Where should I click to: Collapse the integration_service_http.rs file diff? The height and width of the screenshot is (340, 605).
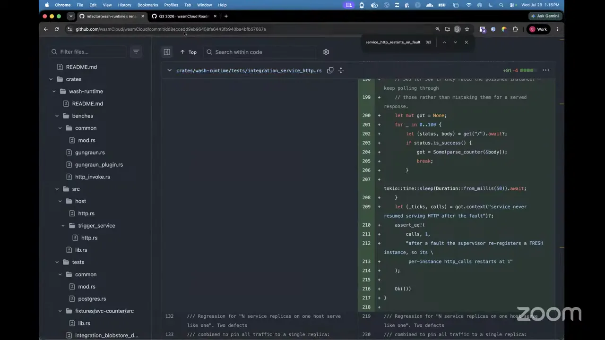click(169, 70)
